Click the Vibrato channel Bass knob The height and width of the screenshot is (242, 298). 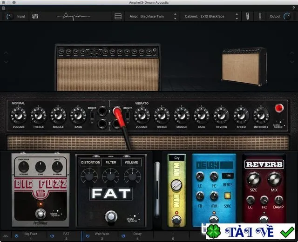pyautogui.click(x=201, y=115)
